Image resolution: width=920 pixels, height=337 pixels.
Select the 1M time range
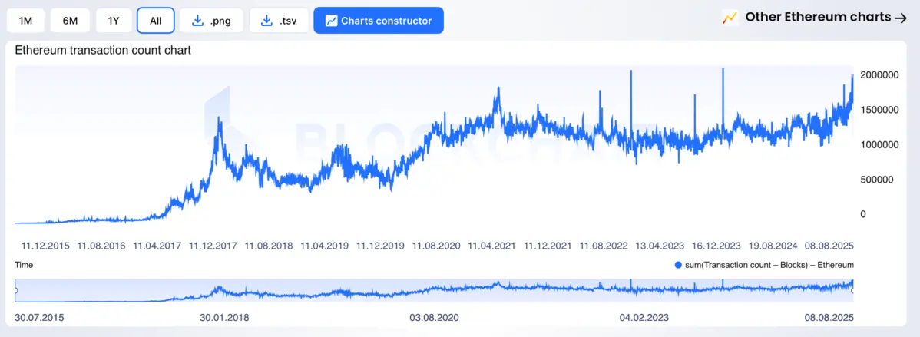25,21
